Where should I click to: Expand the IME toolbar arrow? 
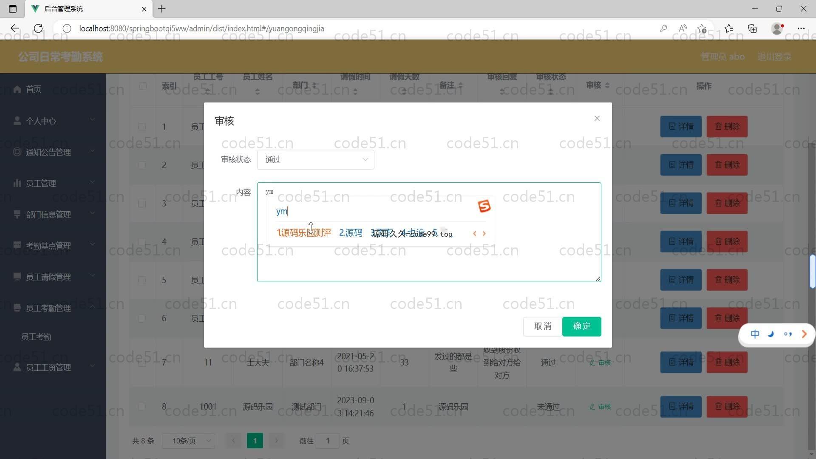tap(804, 334)
